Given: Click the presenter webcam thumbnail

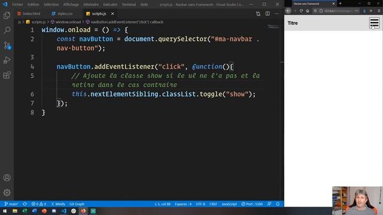Looking at the screenshot, I should click(x=357, y=201).
